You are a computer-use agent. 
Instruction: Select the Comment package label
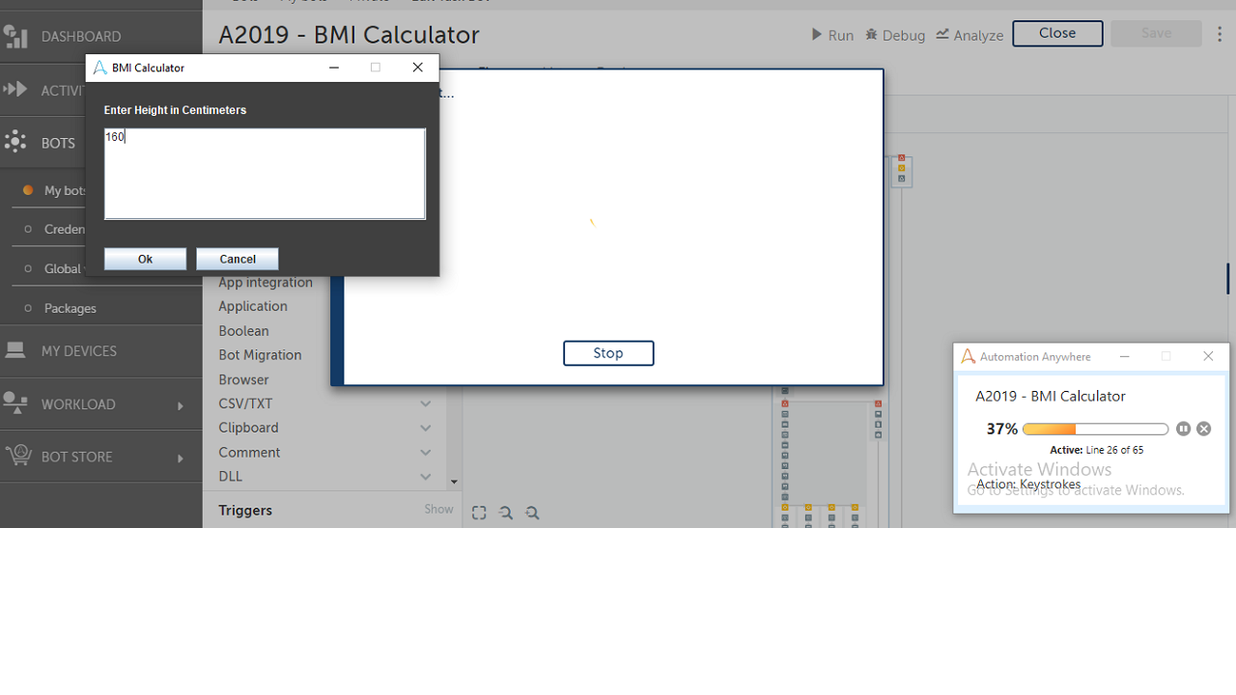pyautogui.click(x=249, y=452)
